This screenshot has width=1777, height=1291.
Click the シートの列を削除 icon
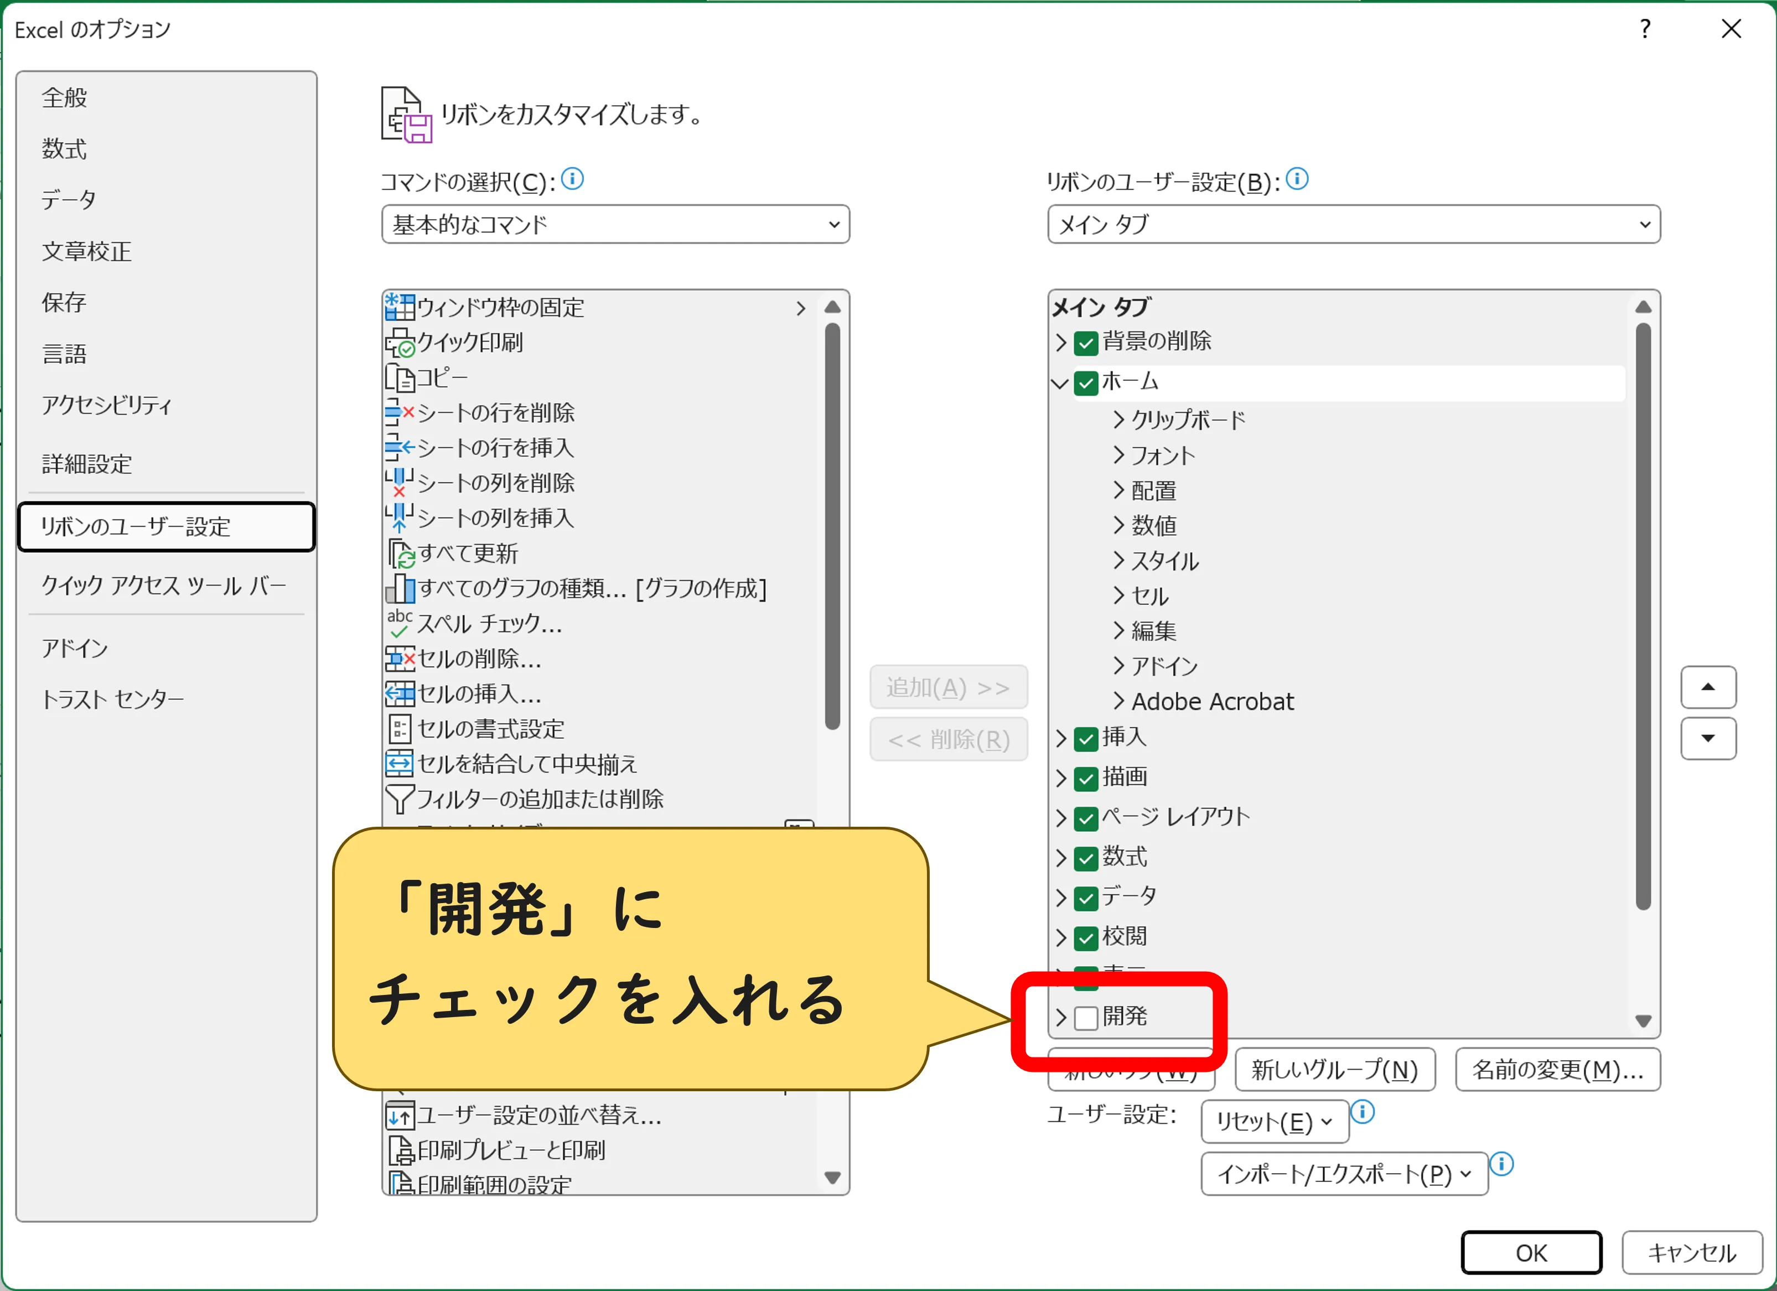click(x=400, y=483)
